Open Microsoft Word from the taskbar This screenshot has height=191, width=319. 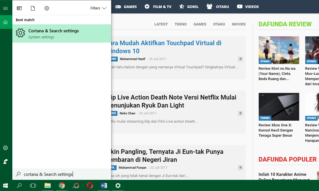tap(104, 186)
